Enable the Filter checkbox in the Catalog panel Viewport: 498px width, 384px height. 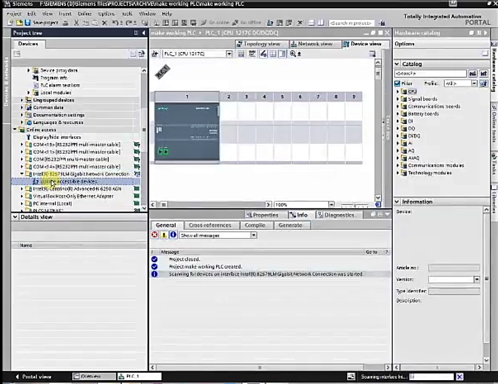398,83
